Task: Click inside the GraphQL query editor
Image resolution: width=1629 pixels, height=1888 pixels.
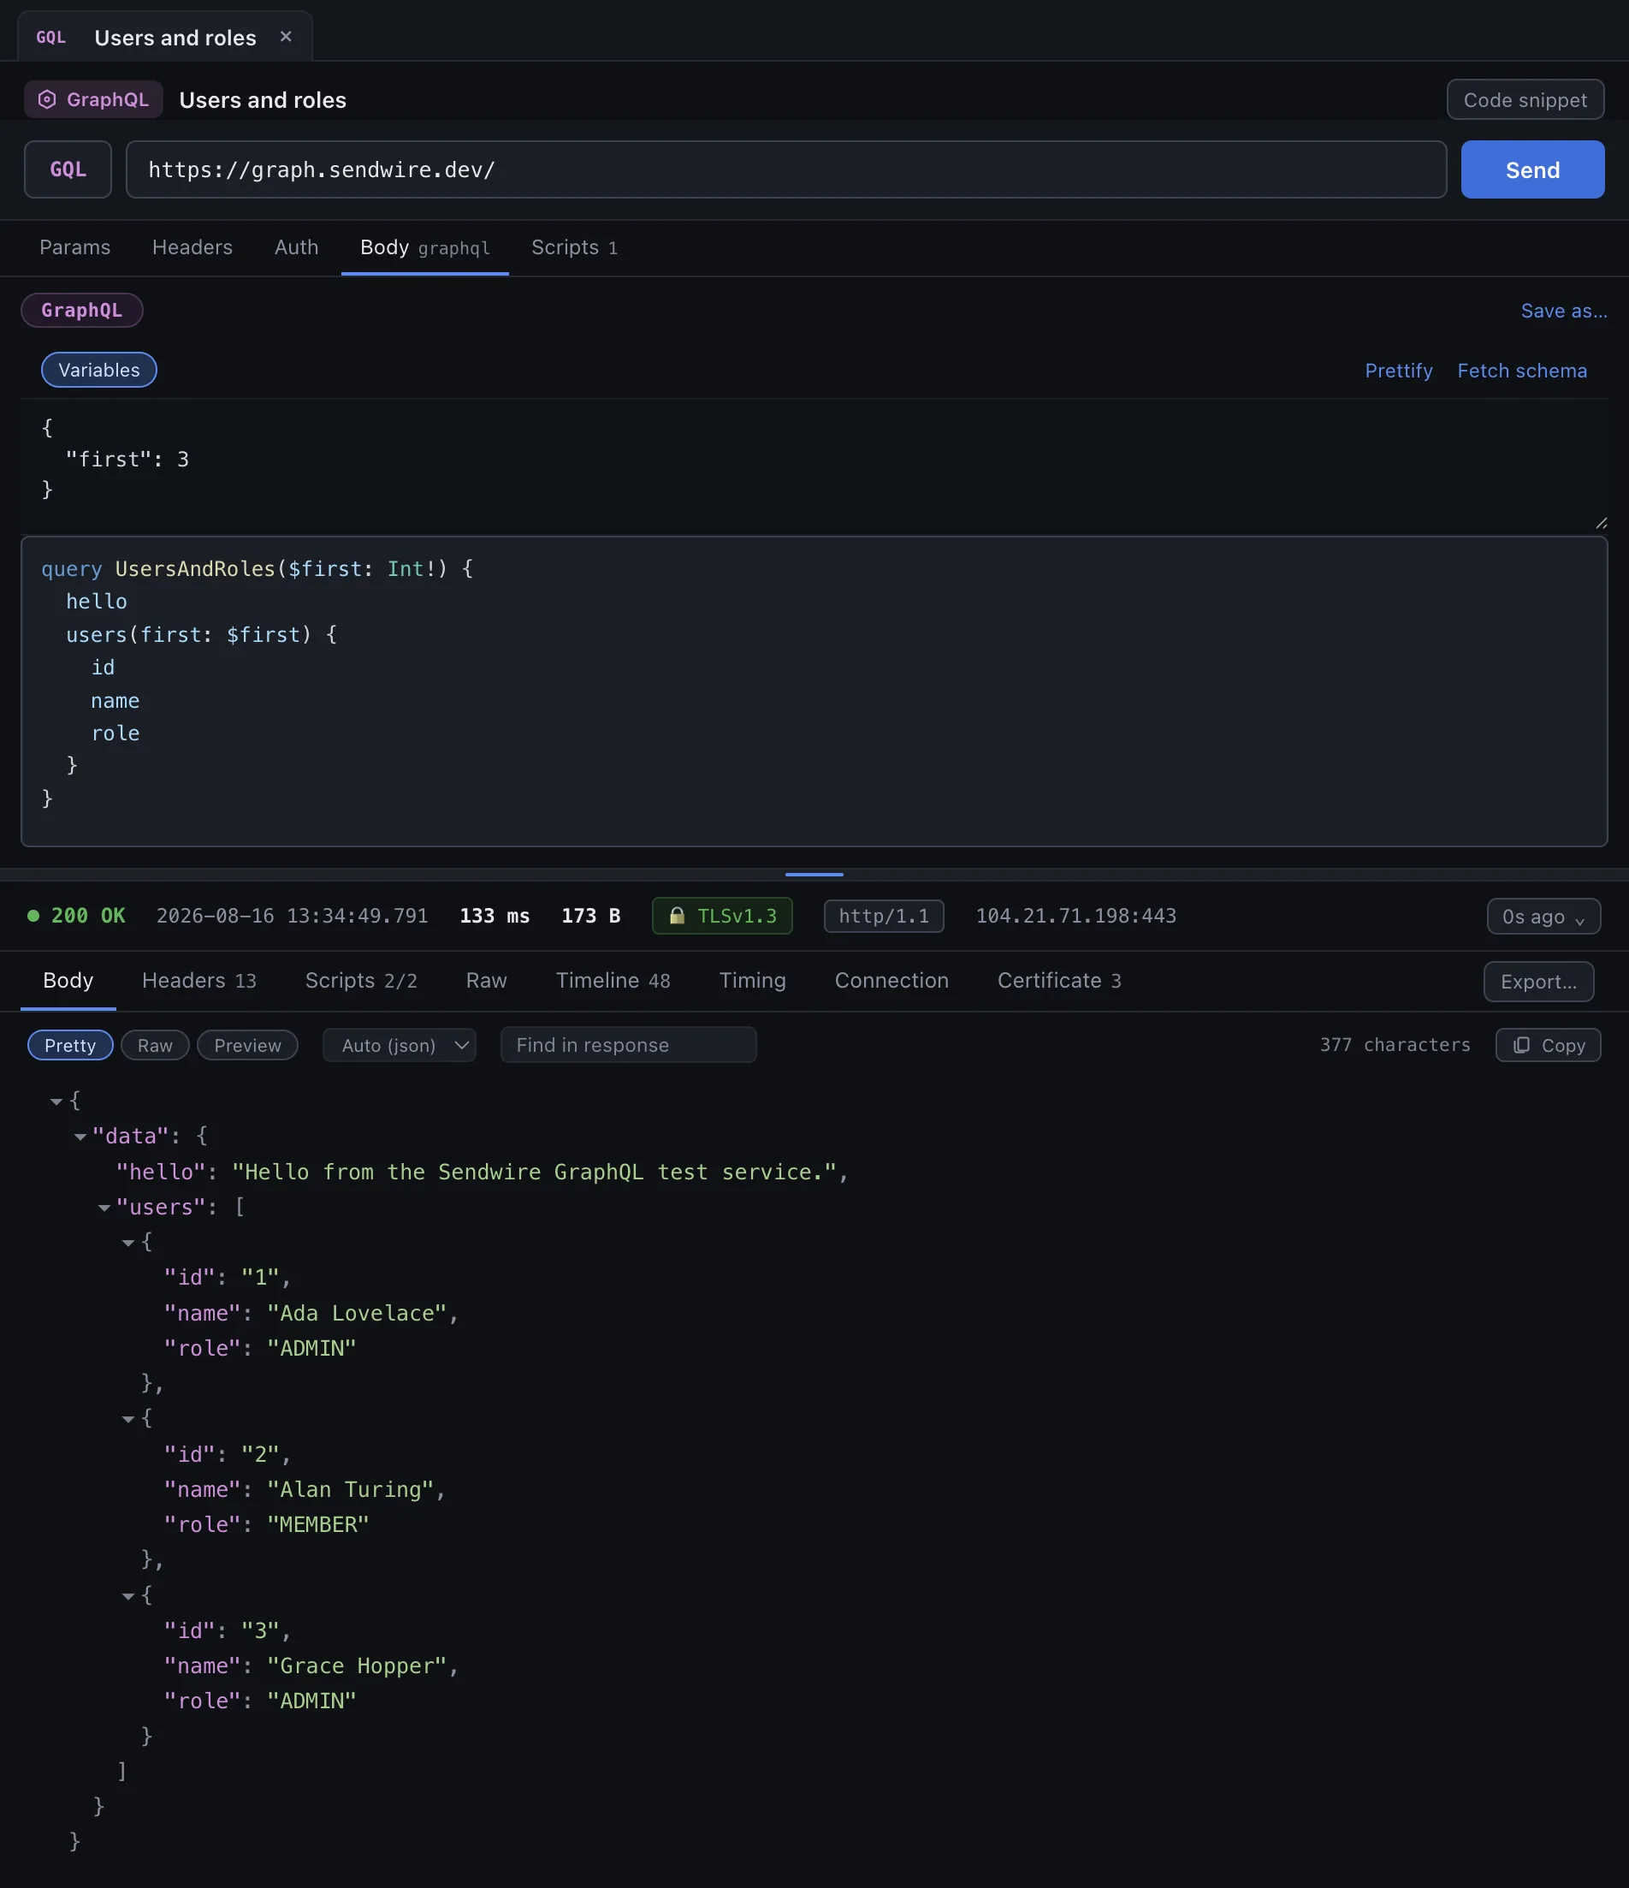Action: tap(814, 692)
